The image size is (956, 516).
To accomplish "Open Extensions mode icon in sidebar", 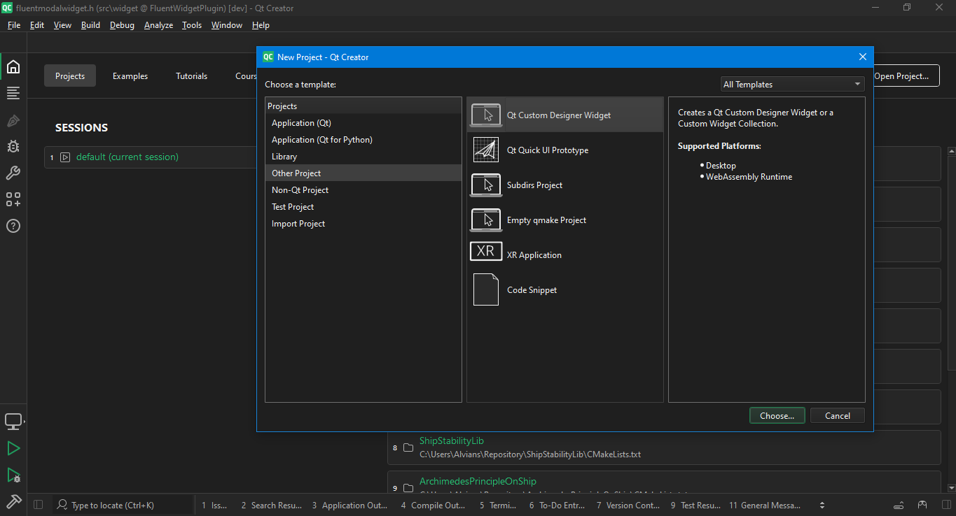I will coord(13,199).
